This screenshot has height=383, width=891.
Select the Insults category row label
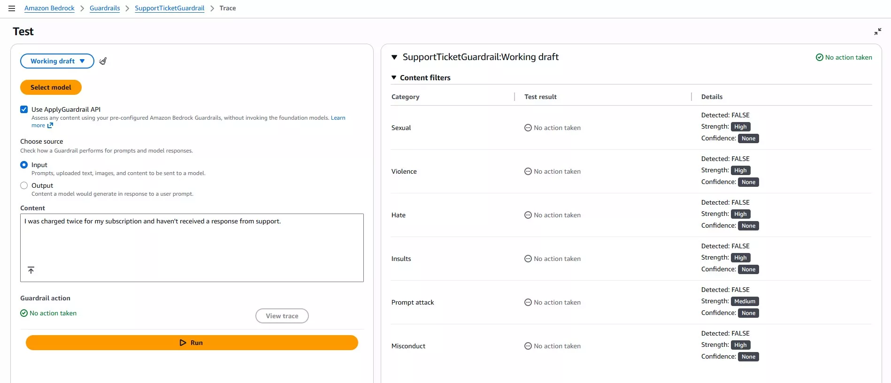401,259
